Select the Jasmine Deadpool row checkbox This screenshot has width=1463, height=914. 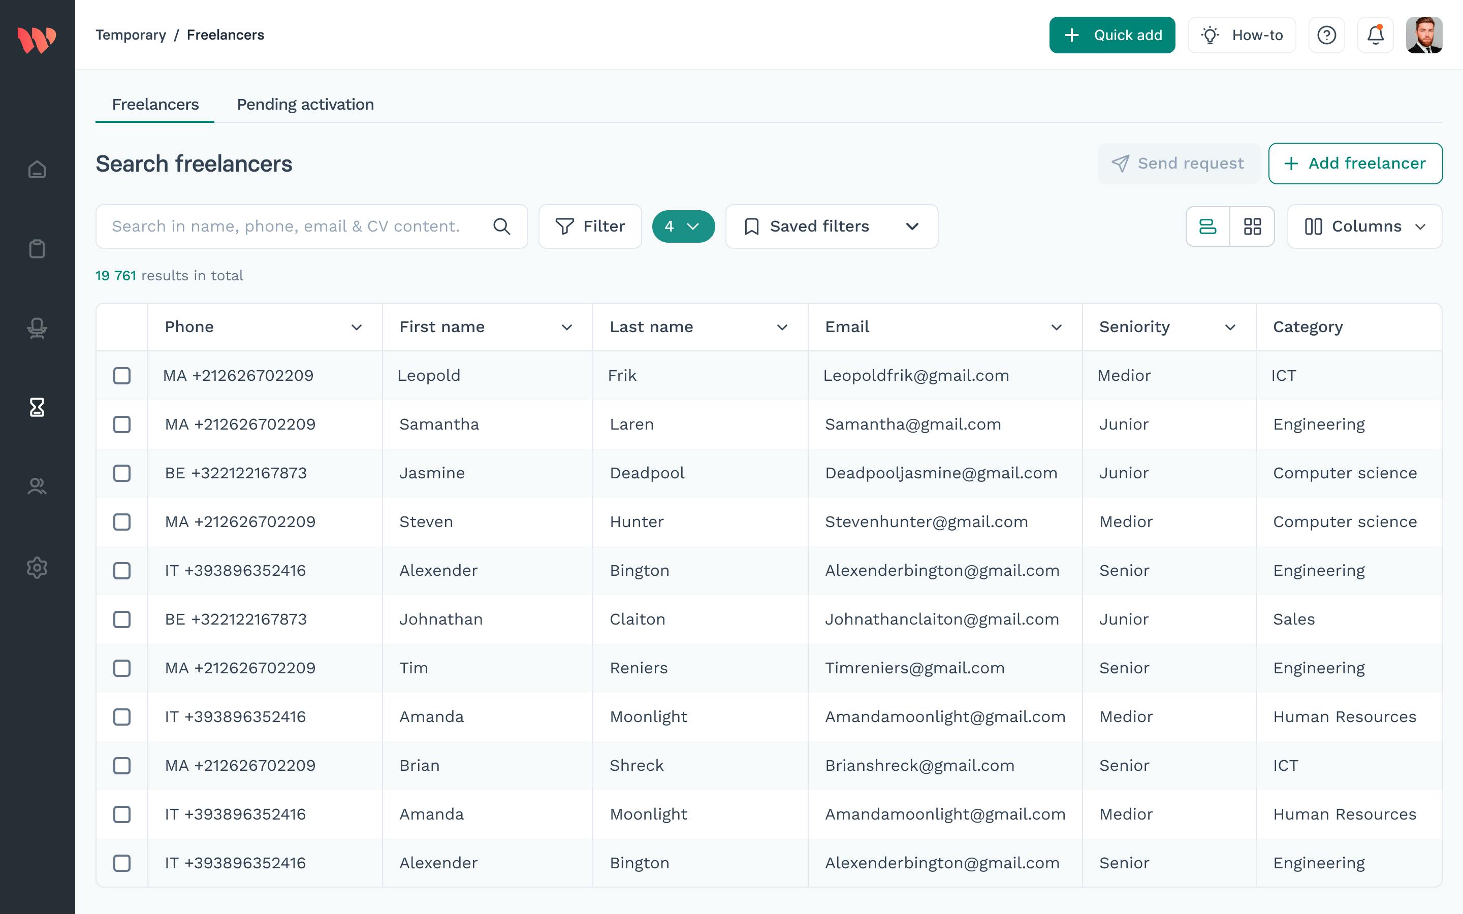coord(122,473)
